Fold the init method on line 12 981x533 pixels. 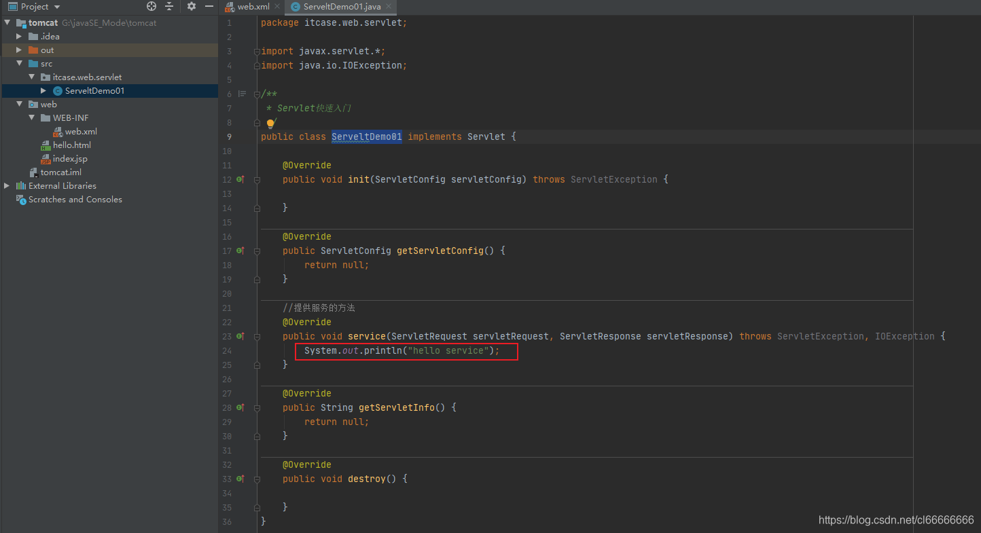(x=257, y=180)
